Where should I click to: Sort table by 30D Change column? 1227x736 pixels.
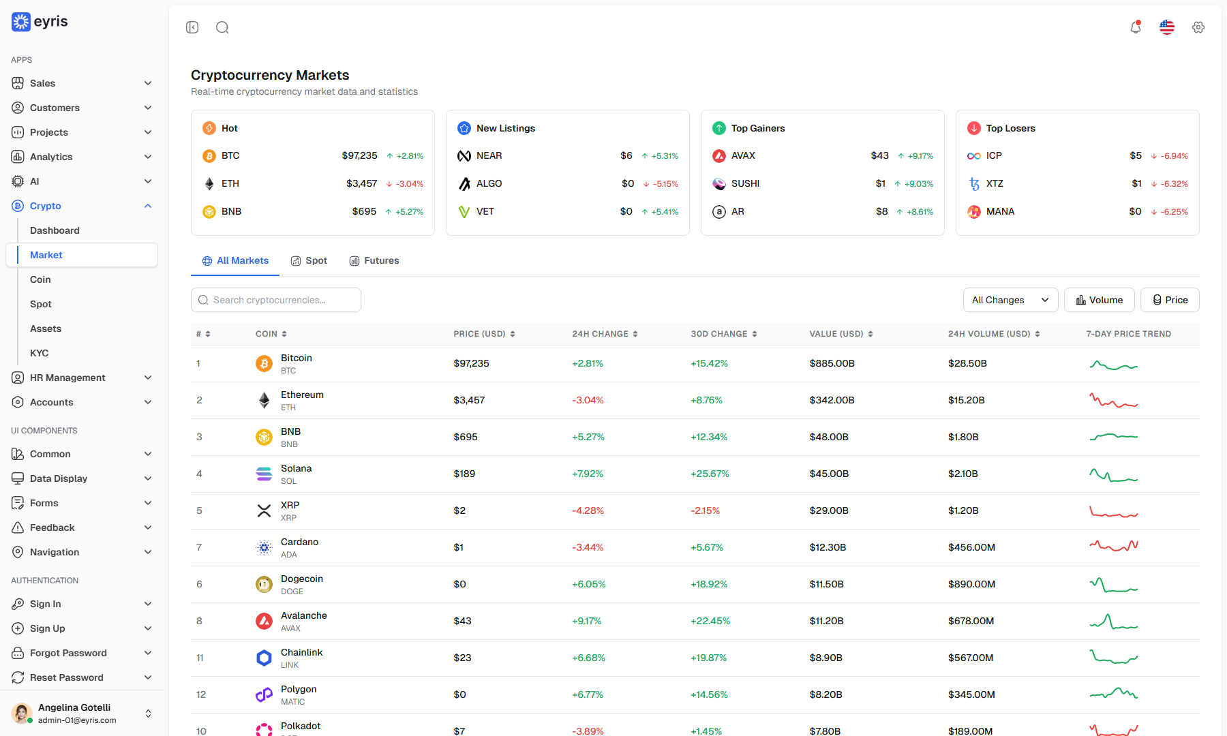coord(724,334)
